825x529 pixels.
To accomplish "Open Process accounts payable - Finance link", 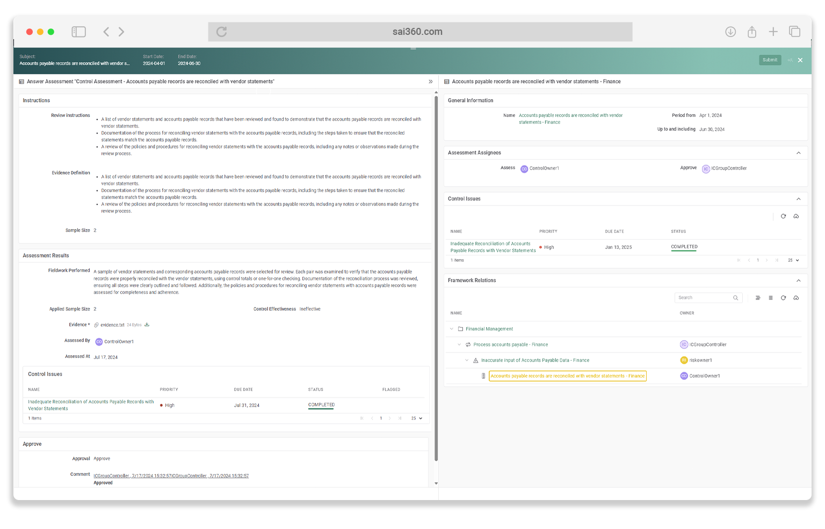I will tap(511, 345).
